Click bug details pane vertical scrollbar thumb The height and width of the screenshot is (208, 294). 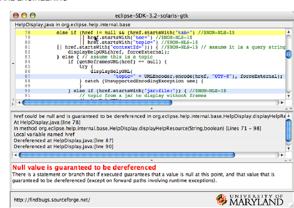pos(288,130)
